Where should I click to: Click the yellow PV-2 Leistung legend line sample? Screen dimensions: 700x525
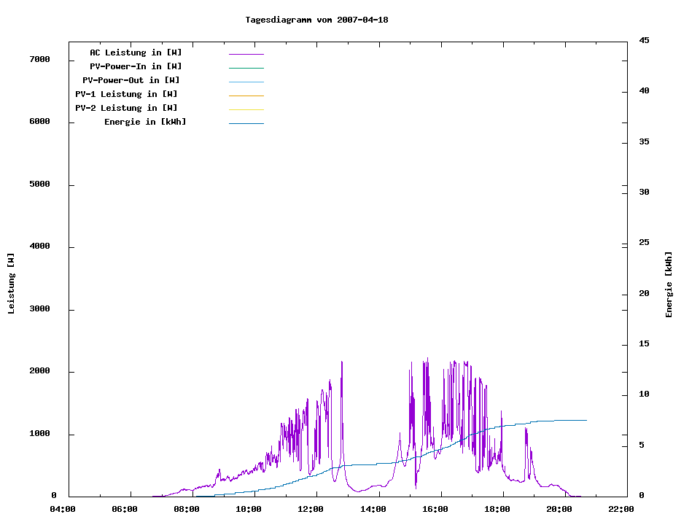[246, 109]
